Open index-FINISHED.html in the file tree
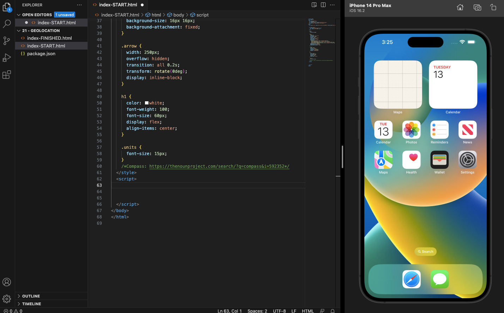 point(51,38)
